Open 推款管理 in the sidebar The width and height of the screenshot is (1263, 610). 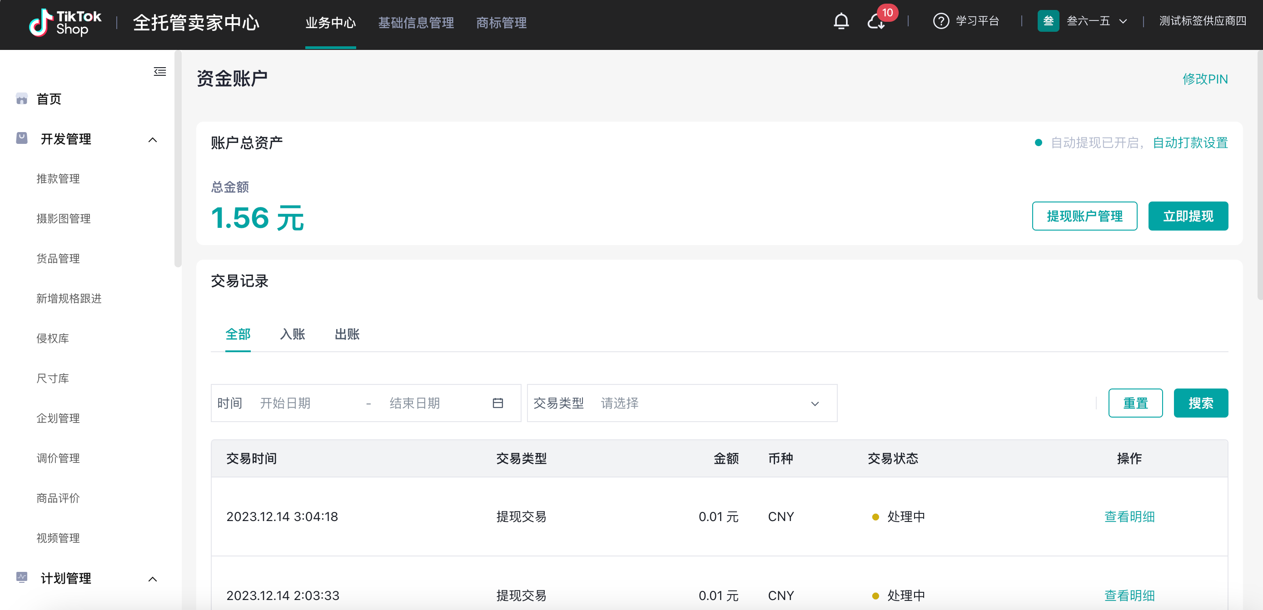[58, 178]
